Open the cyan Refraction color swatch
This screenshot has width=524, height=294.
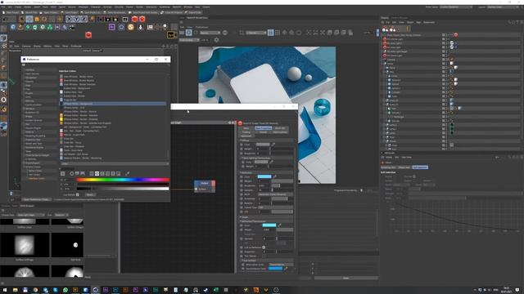[x=269, y=225]
